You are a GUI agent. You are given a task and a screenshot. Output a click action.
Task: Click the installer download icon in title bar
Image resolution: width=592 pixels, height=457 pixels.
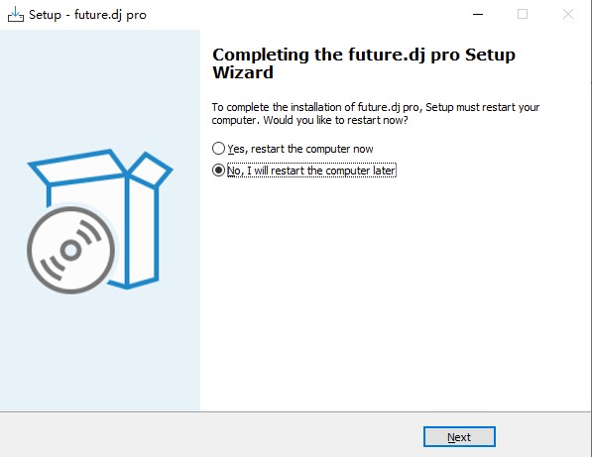pyautogui.click(x=16, y=14)
